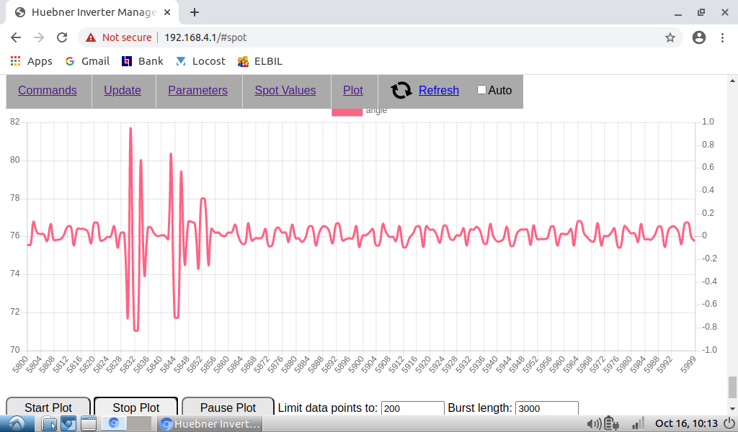Enable the Auto refresh checkbox

(x=482, y=90)
